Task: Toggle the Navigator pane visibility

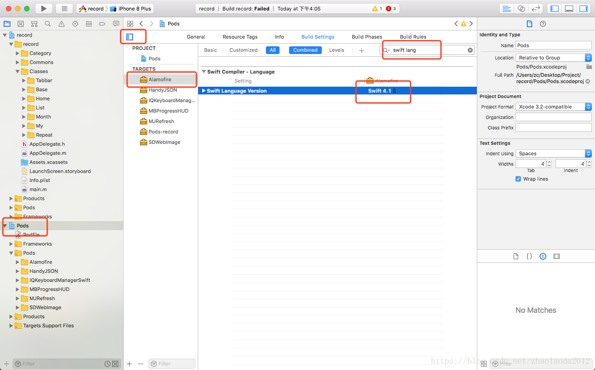Action: point(554,9)
